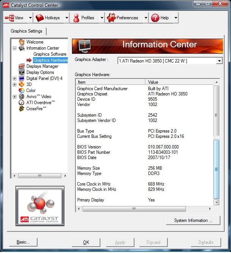Click the red Help question-mark icon

point(155,18)
